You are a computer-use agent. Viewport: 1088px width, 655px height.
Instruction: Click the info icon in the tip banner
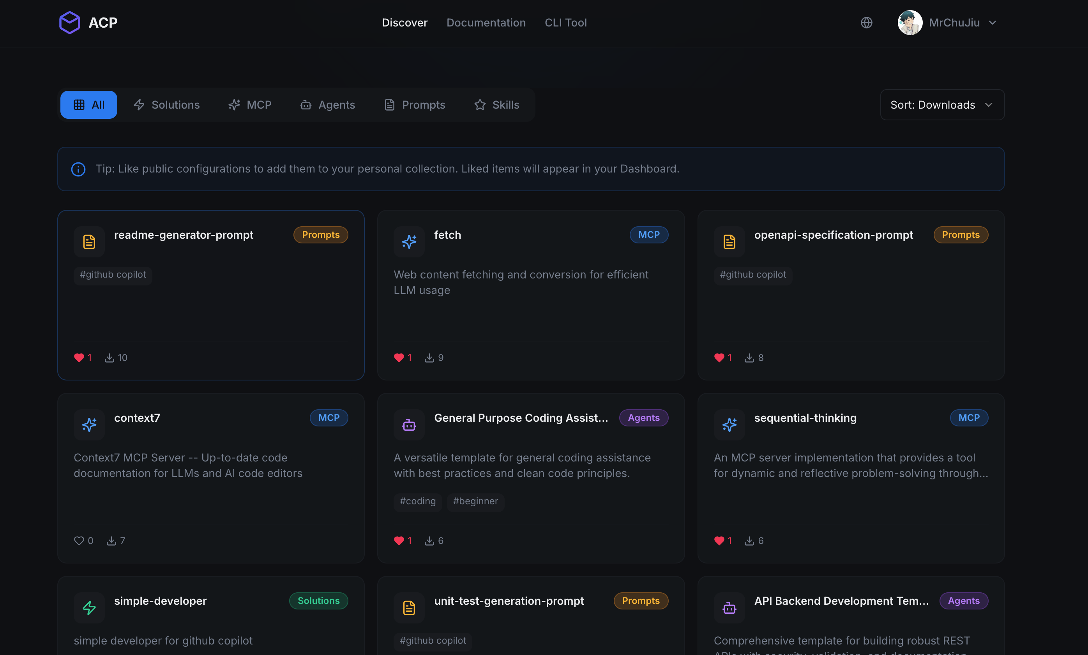(78, 169)
